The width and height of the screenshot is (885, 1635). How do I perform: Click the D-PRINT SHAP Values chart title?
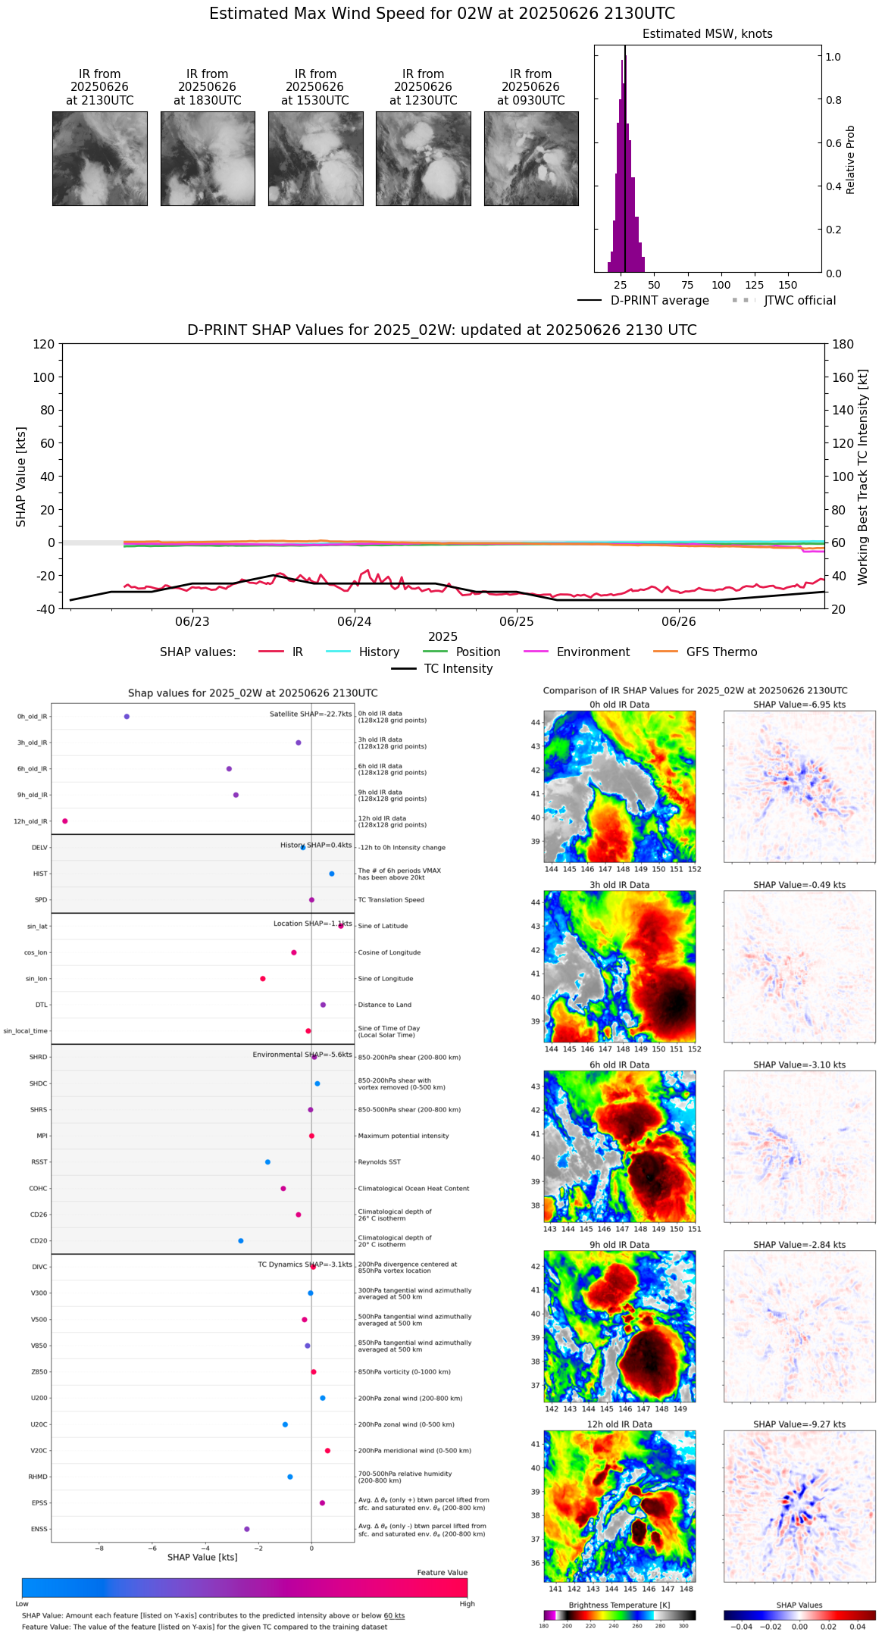(442, 330)
